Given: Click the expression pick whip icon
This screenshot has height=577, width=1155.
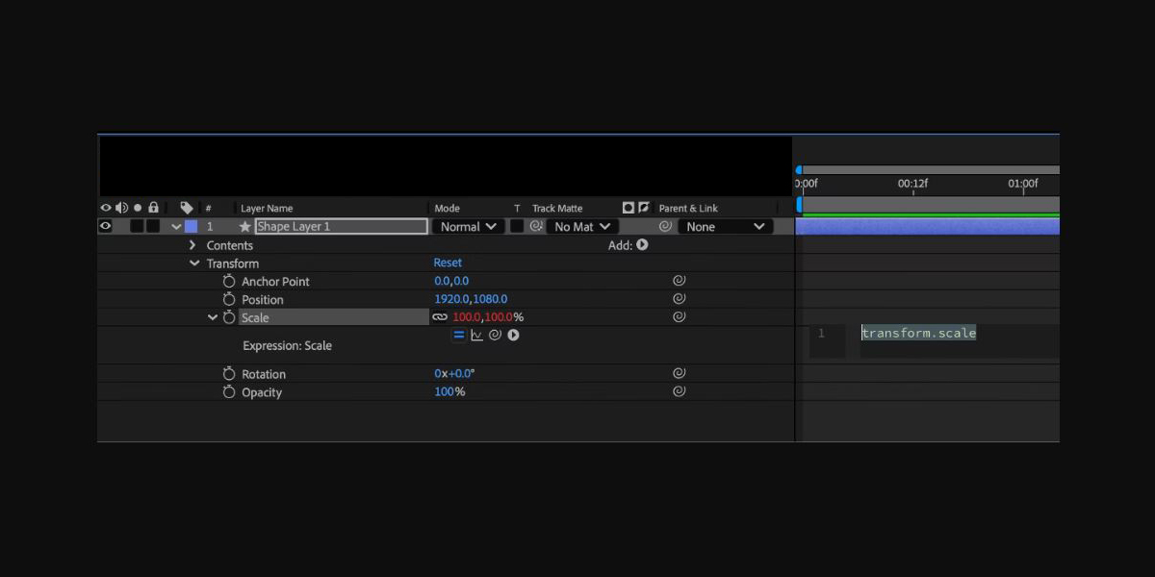Looking at the screenshot, I should click(x=496, y=336).
